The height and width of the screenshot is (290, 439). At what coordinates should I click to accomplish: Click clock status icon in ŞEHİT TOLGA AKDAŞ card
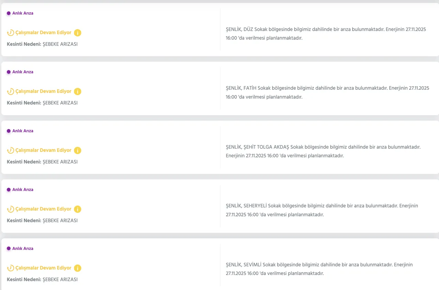(11, 150)
